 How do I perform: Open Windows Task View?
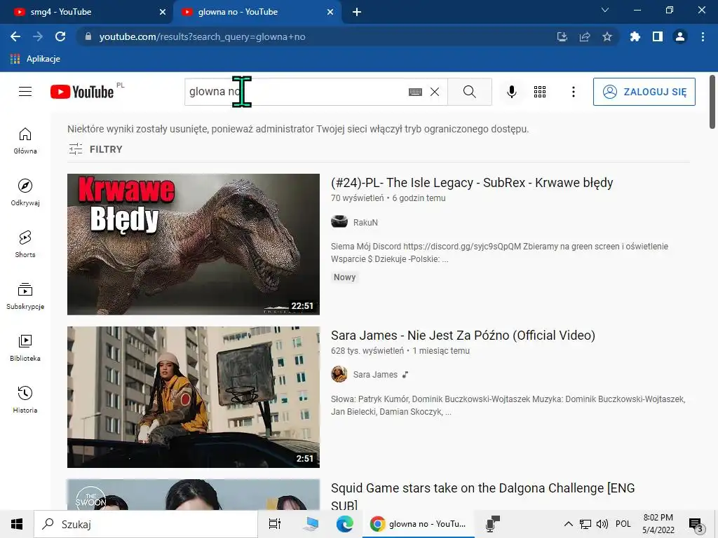point(275,524)
